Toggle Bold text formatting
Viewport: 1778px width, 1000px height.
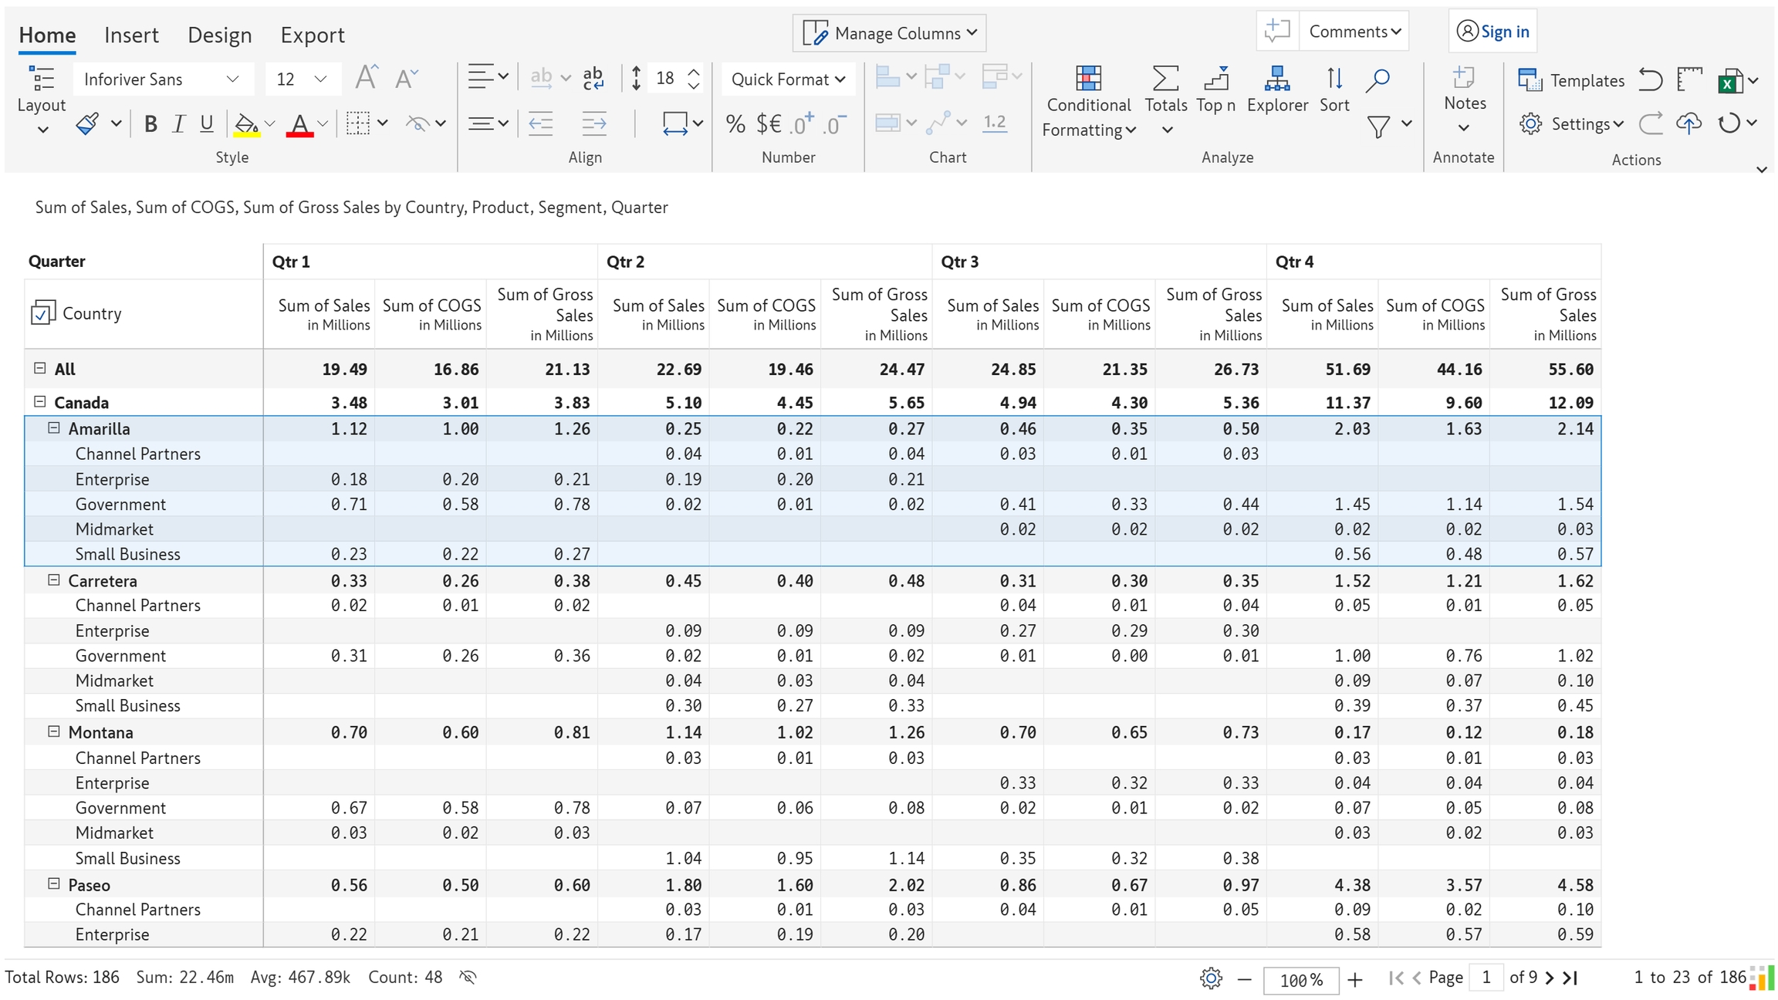pyautogui.click(x=150, y=123)
